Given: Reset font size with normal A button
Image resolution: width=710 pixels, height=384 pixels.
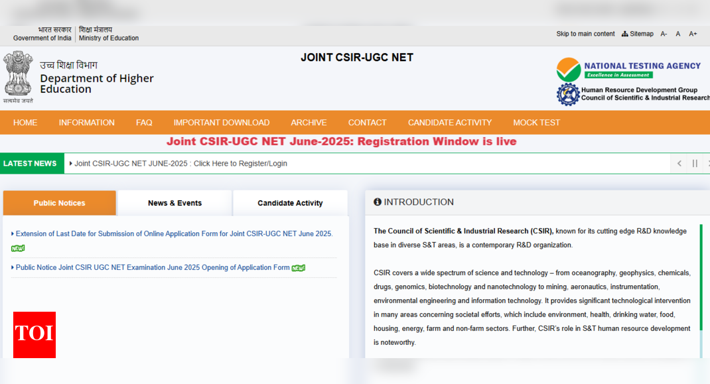Looking at the screenshot, I should [x=678, y=34].
